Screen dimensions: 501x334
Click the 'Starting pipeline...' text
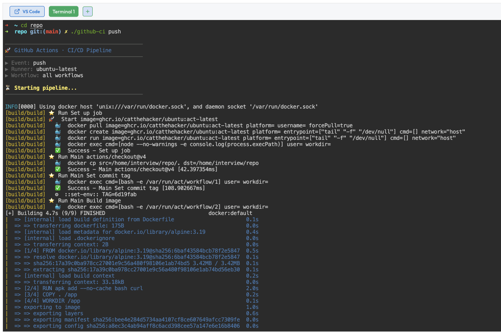pyautogui.click(x=46, y=88)
